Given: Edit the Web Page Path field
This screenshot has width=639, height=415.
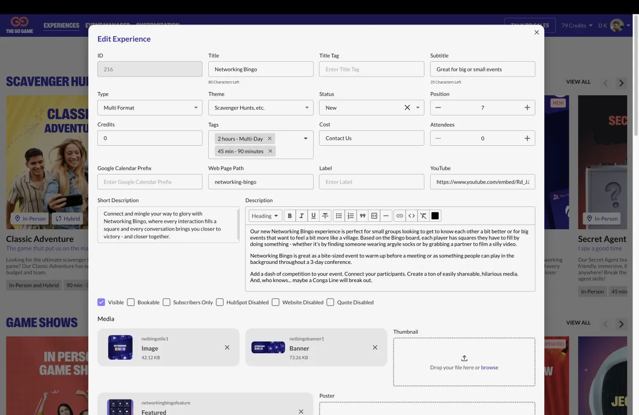Looking at the screenshot, I should click(261, 181).
